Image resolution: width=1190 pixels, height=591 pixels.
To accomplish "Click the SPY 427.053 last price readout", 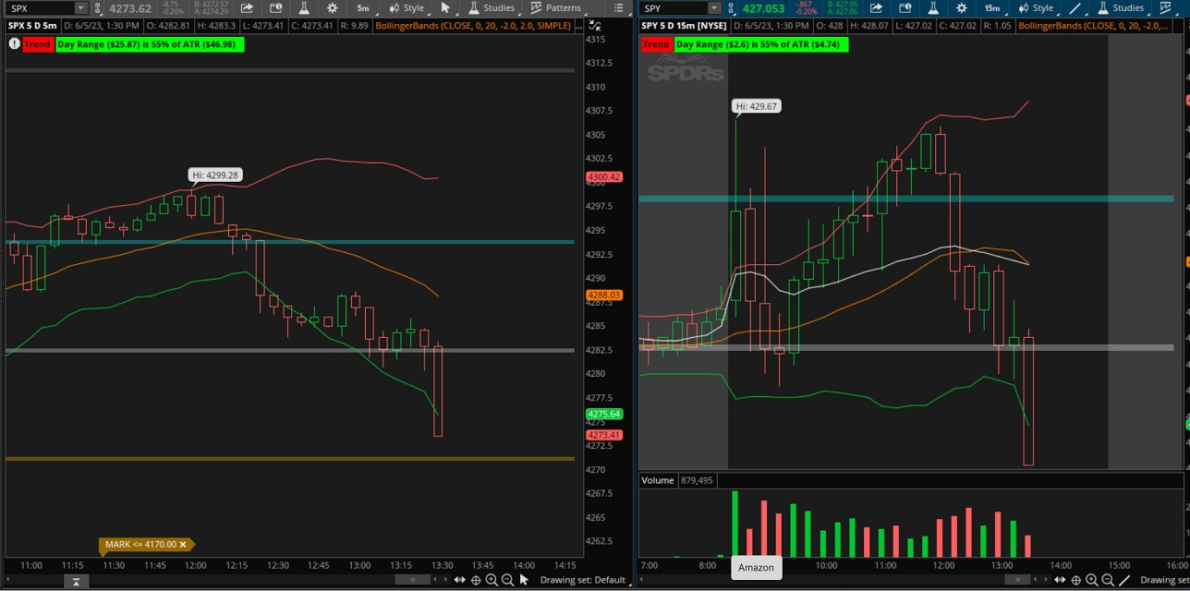I will (x=763, y=8).
